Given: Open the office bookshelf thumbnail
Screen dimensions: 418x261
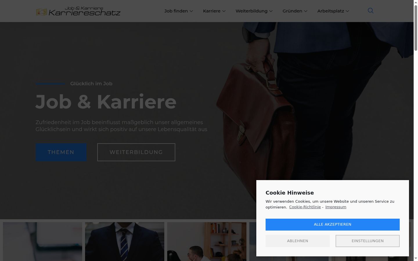Looking at the screenshot, I should pos(207,242).
